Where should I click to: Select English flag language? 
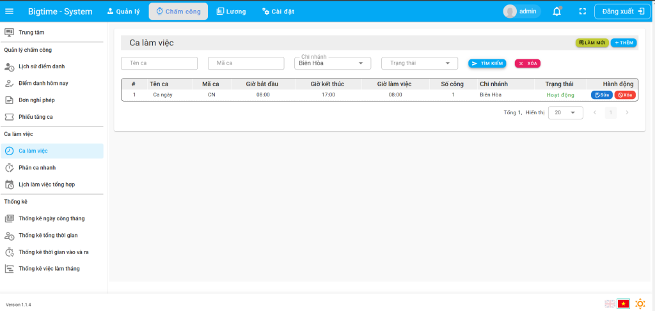click(610, 304)
